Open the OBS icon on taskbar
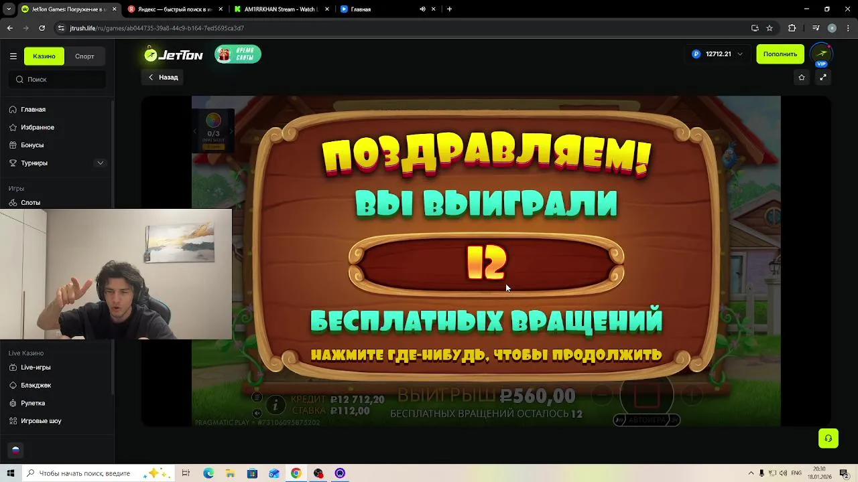This screenshot has height=482, width=858. (318, 473)
